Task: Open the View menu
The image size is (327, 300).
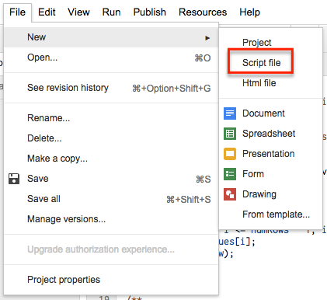Action: pos(78,12)
